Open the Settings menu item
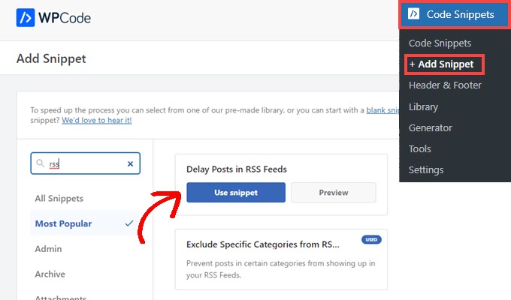 coord(426,169)
